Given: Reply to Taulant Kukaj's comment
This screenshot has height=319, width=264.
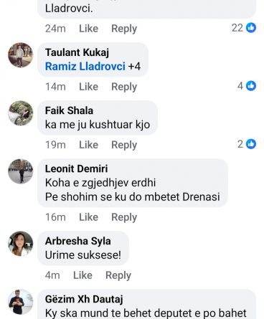Looking at the screenshot, I should [x=124, y=87].
